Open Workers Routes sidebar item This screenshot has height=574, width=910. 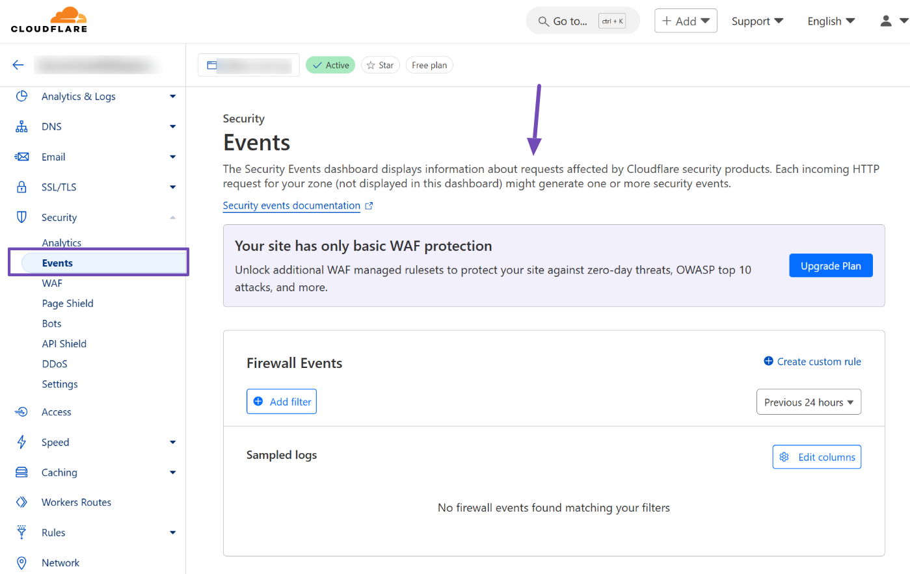pyautogui.click(x=76, y=502)
